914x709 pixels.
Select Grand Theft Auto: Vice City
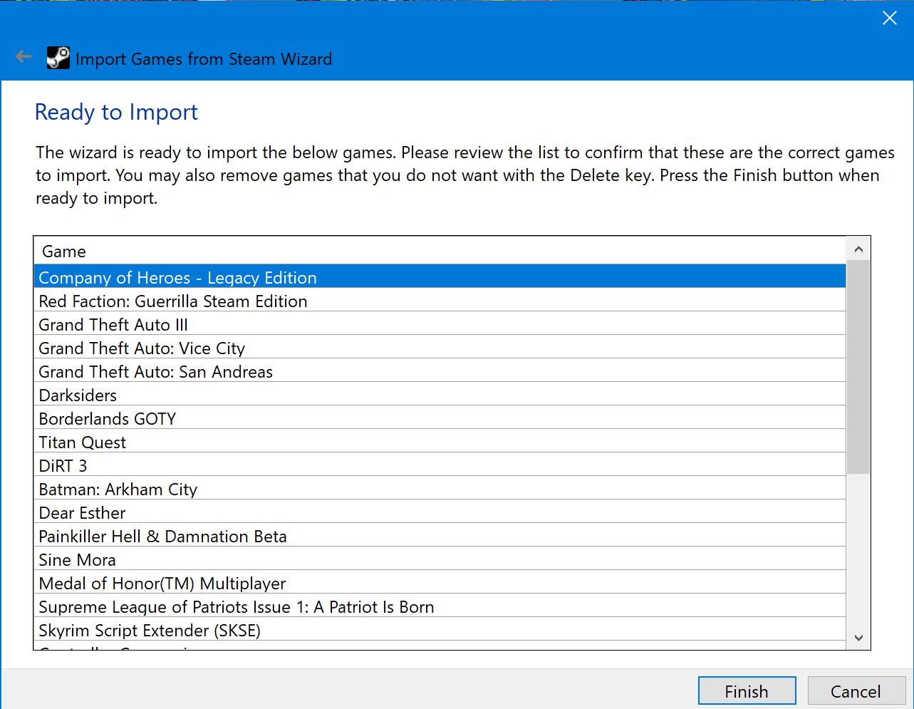tap(440, 347)
